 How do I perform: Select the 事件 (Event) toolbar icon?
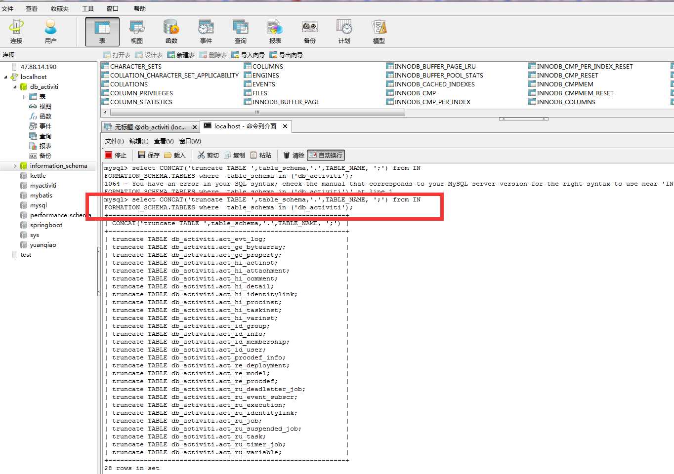click(206, 32)
